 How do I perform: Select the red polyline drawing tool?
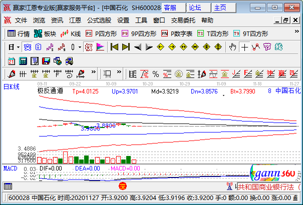(x=256, y=47)
